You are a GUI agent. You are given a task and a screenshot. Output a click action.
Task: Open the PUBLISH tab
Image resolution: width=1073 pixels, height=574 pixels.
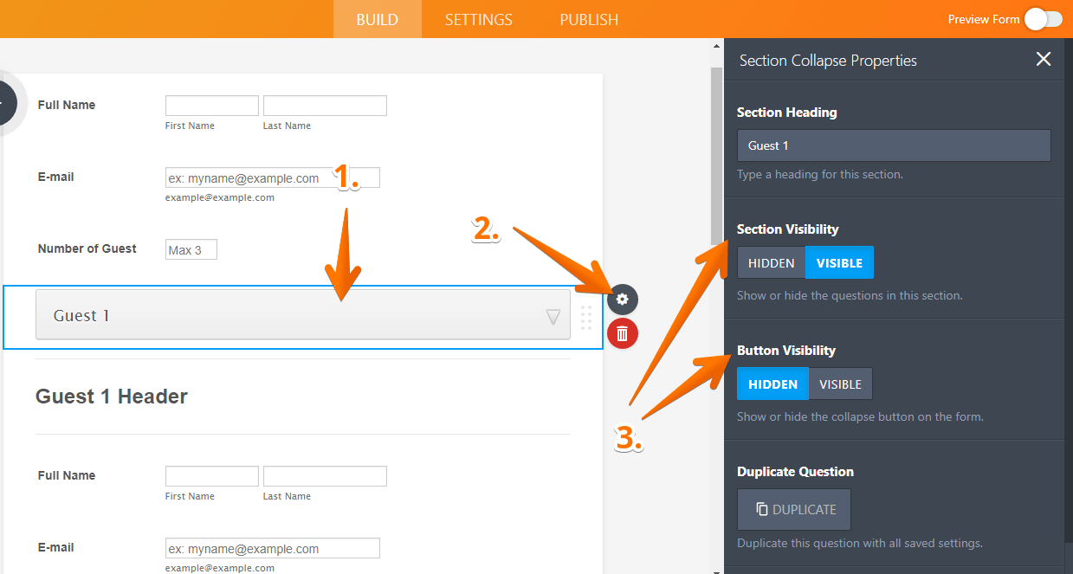(589, 18)
